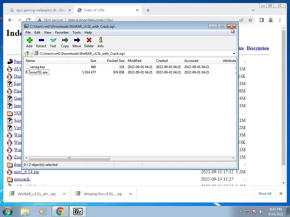Close the Index of /cfile tab

click(137, 10)
